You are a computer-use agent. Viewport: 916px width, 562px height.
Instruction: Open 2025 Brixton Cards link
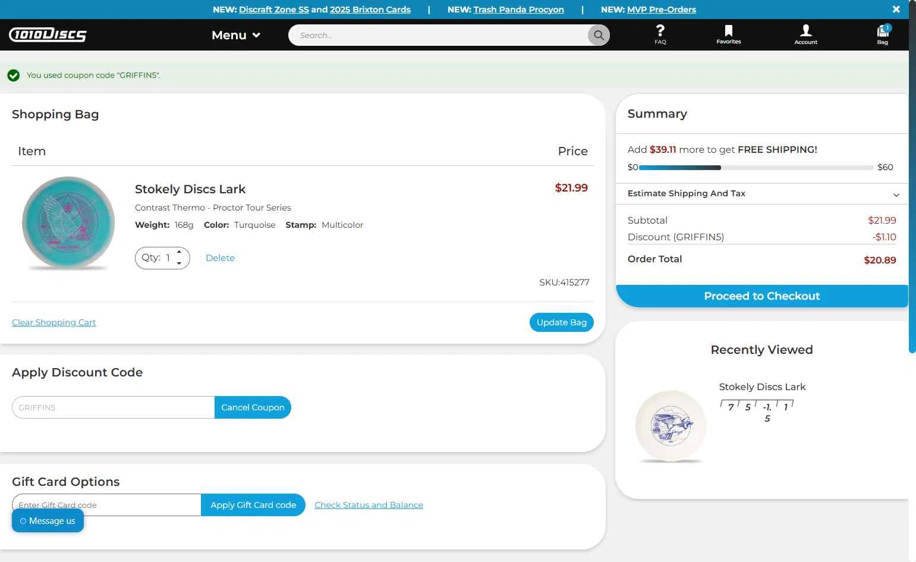(370, 10)
